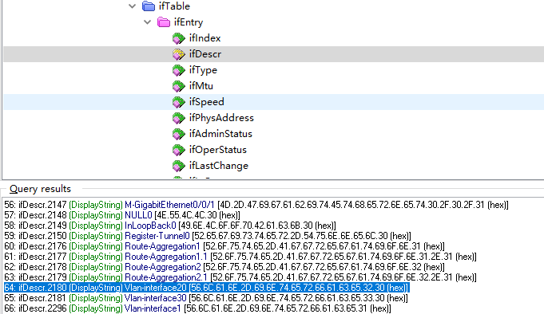Select the ifIndex tree node
The width and height of the screenshot is (544, 314).
(x=204, y=38)
